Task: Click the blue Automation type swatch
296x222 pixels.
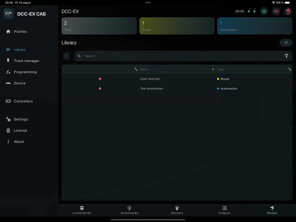Action: point(218,88)
